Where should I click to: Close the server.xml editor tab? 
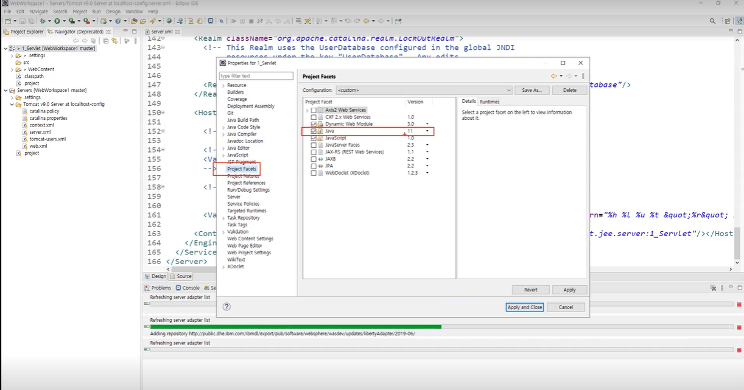(176, 32)
